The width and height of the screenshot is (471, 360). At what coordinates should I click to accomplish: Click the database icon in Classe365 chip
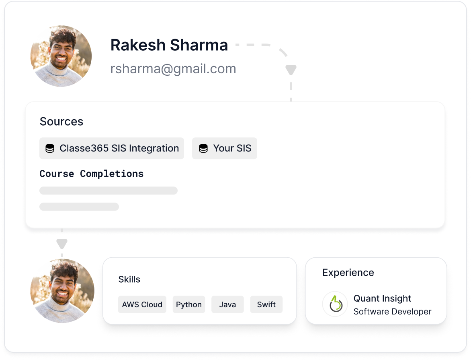[50, 149]
